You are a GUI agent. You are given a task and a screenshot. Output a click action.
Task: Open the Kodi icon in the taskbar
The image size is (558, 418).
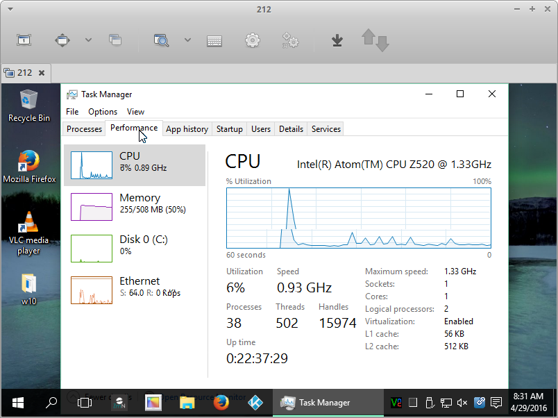[255, 403]
